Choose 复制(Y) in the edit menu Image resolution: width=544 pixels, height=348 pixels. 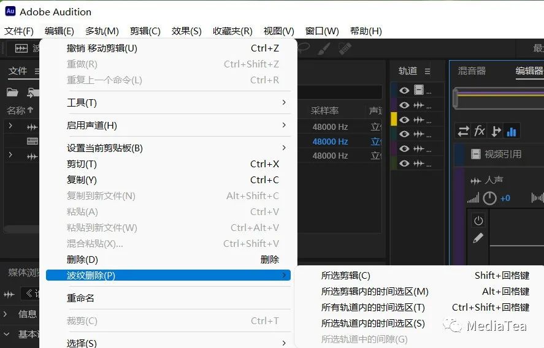[168, 180]
